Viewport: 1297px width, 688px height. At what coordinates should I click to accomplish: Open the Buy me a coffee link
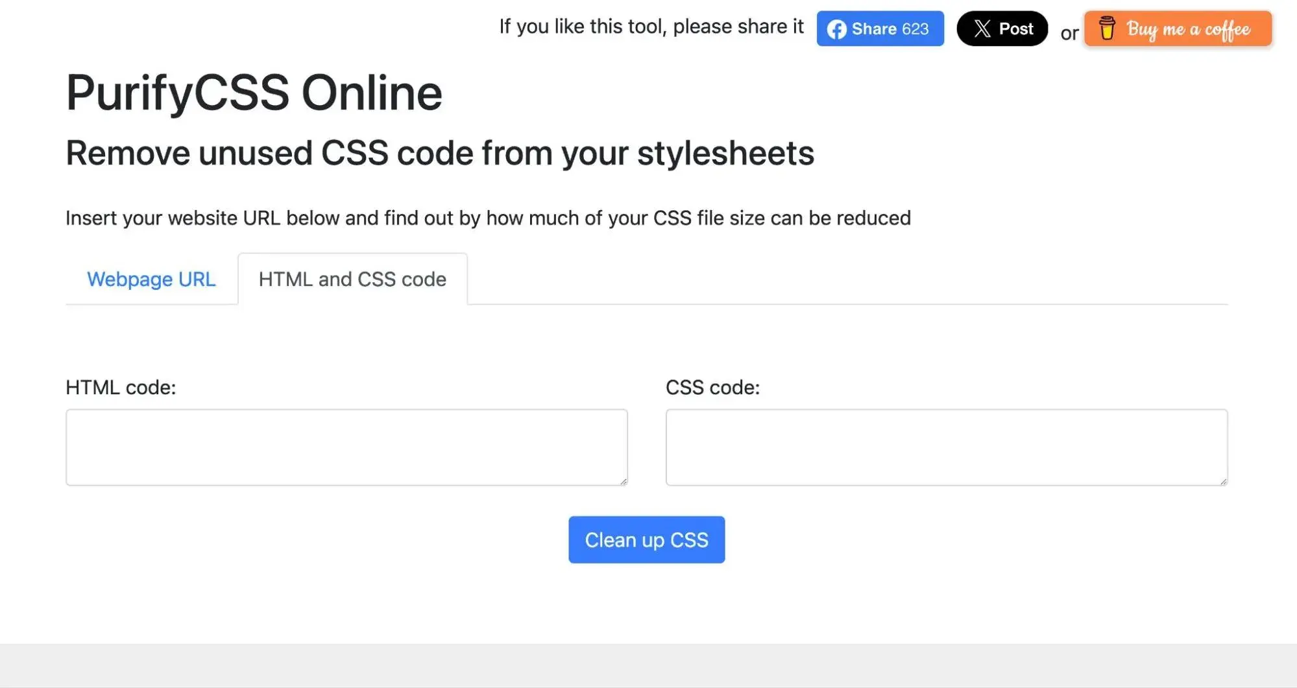point(1178,29)
